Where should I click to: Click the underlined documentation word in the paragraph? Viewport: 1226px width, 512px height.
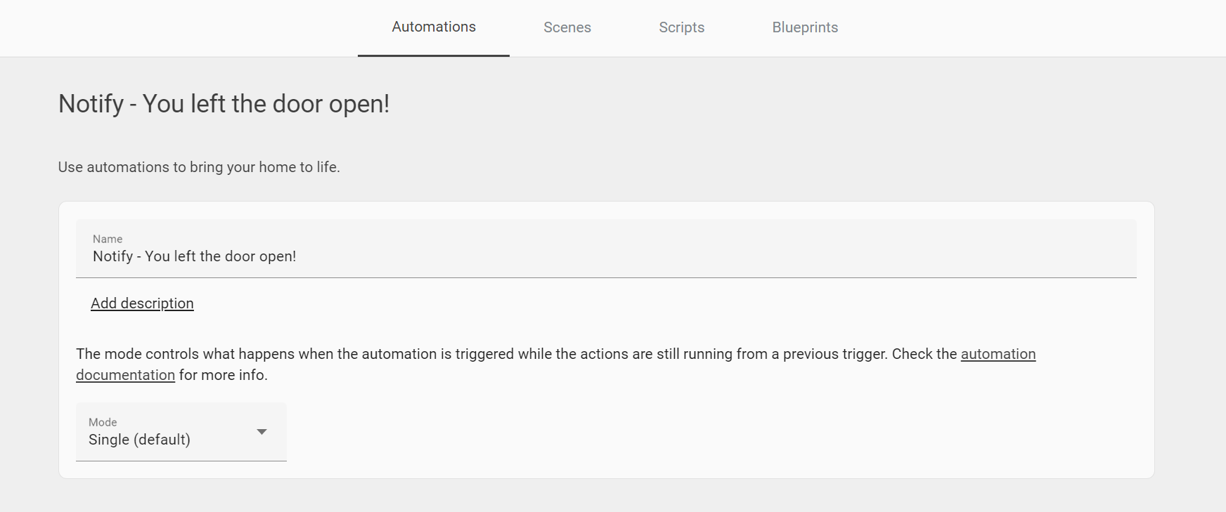tap(126, 374)
